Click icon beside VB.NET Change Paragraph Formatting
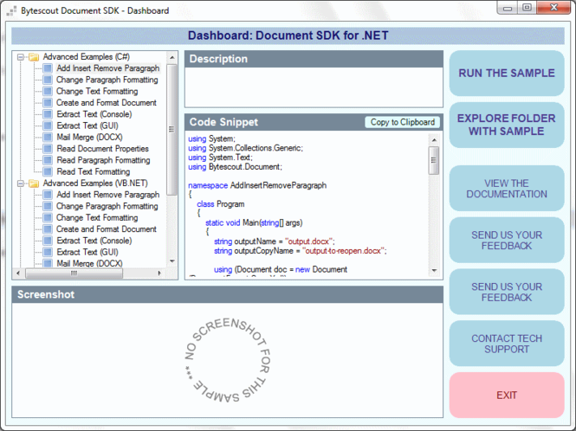The height and width of the screenshot is (431, 576). (48, 206)
